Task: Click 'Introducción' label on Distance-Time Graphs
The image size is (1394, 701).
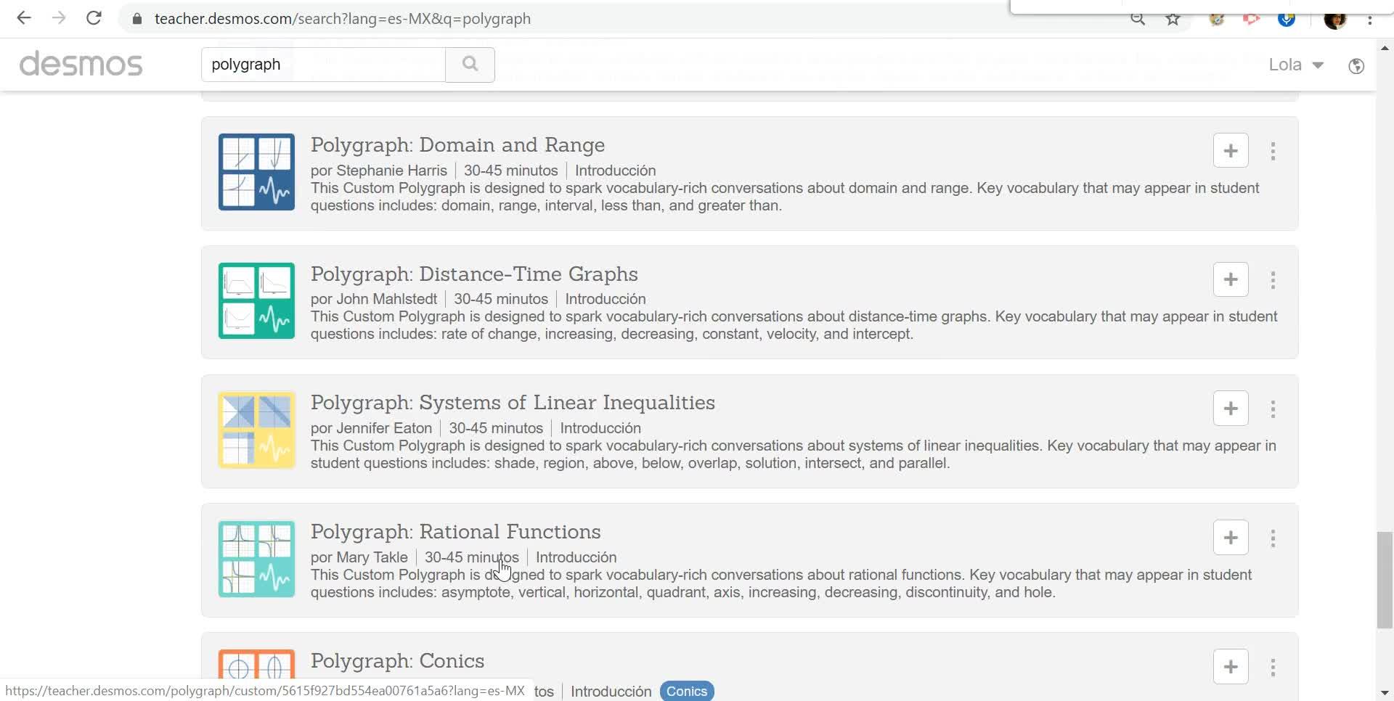Action: point(606,299)
